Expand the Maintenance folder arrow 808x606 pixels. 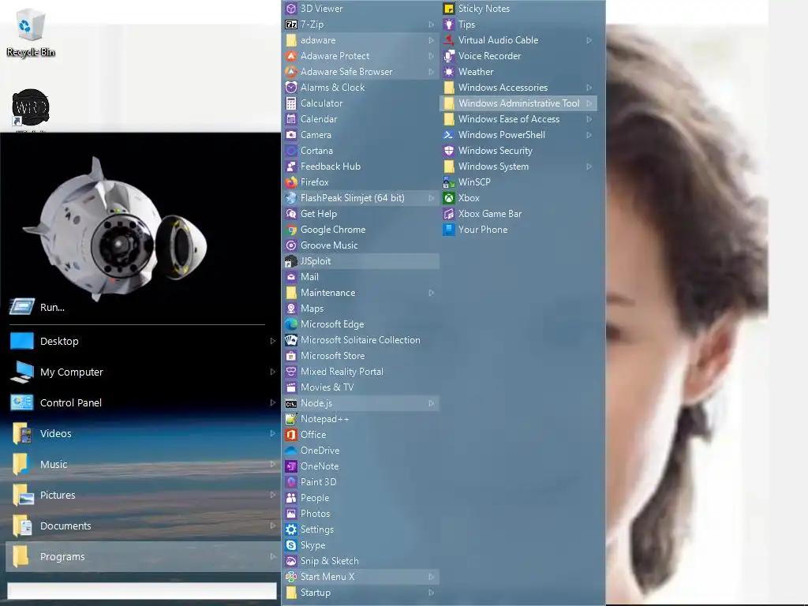click(432, 293)
